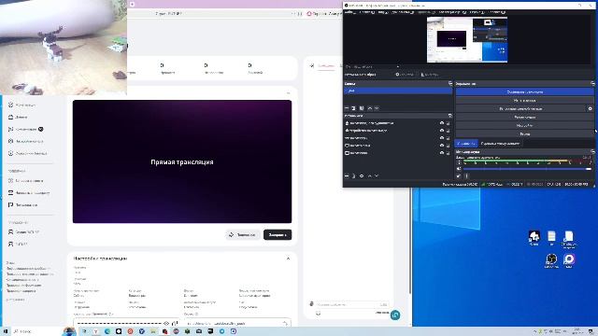Lock the bottom OBS source
This screenshot has width=598, height=336.
(x=448, y=153)
